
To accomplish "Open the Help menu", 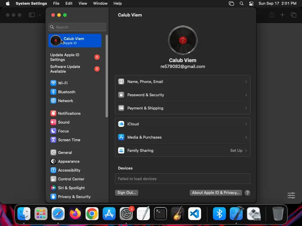I will click(x=117, y=4).
